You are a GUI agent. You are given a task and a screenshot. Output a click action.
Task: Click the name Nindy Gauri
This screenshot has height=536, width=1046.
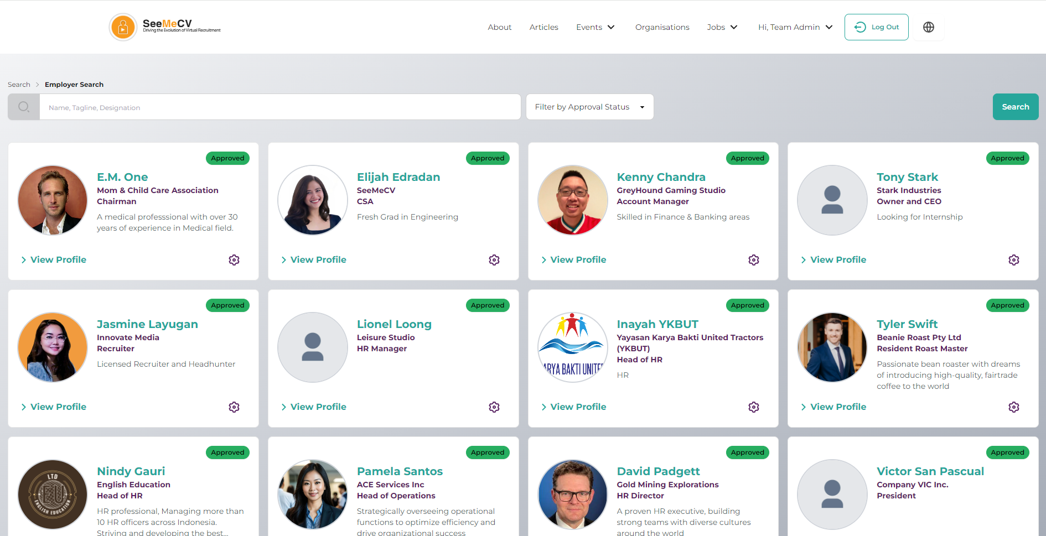[x=131, y=471]
